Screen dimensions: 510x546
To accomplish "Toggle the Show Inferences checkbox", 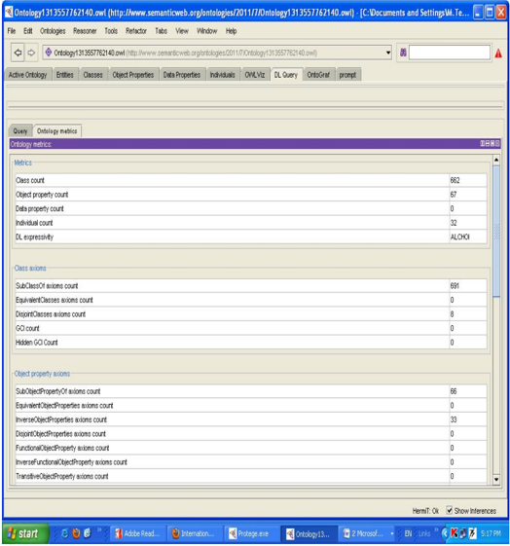I will [450, 511].
